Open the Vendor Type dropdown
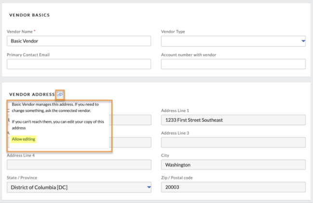The width and height of the screenshot is (313, 203). click(x=233, y=41)
